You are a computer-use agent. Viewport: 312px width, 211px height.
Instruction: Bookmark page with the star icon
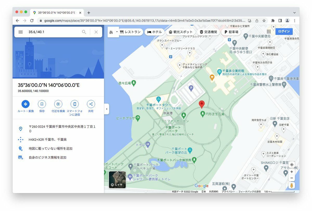[x=264, y=21]
